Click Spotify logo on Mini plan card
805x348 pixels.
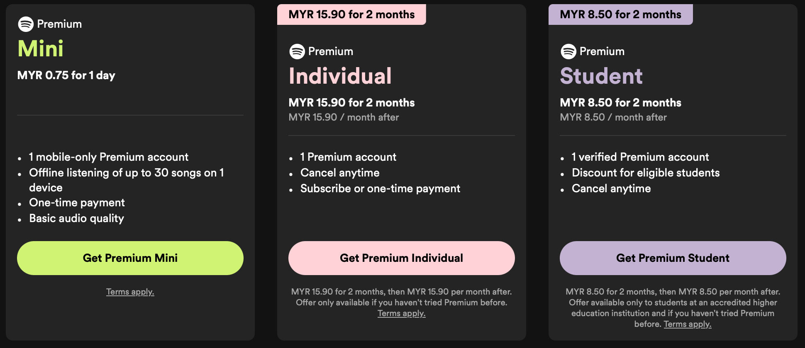26,24
